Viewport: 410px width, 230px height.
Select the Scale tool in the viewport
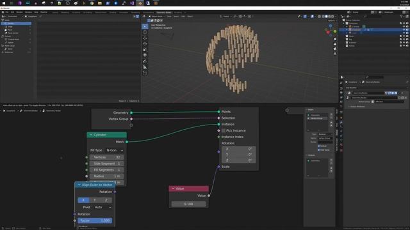pos(145,50)
